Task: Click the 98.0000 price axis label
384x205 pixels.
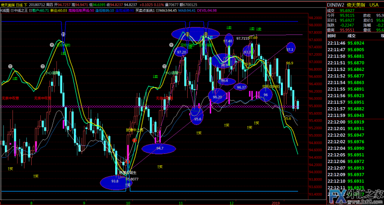Action: point(315,18)
